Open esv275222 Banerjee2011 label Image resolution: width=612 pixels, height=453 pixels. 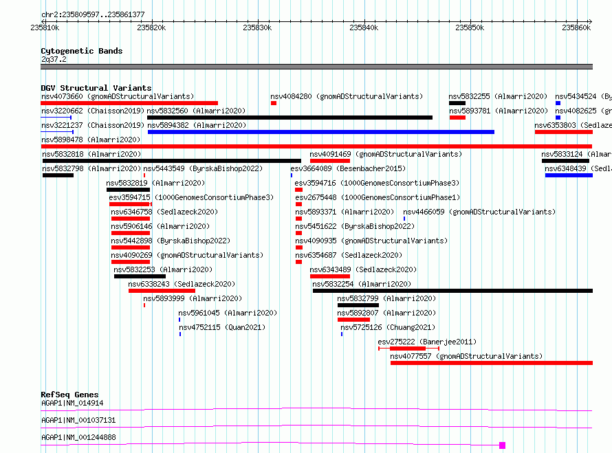428,342
